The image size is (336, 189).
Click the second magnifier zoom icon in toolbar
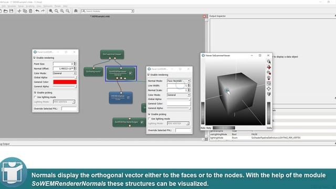click(x=56, y=11)
